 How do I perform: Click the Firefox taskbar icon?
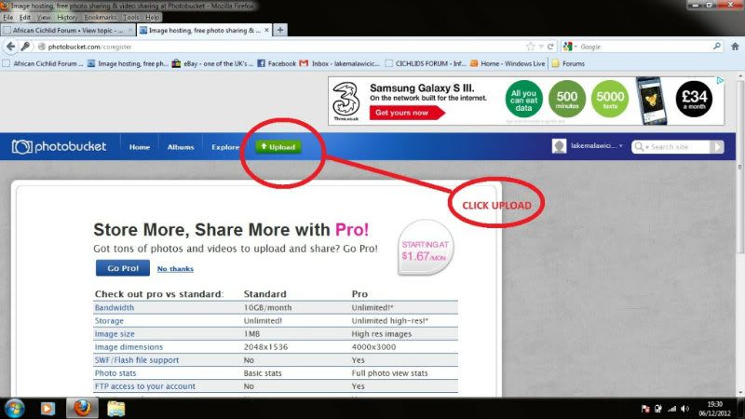[82, 408]
